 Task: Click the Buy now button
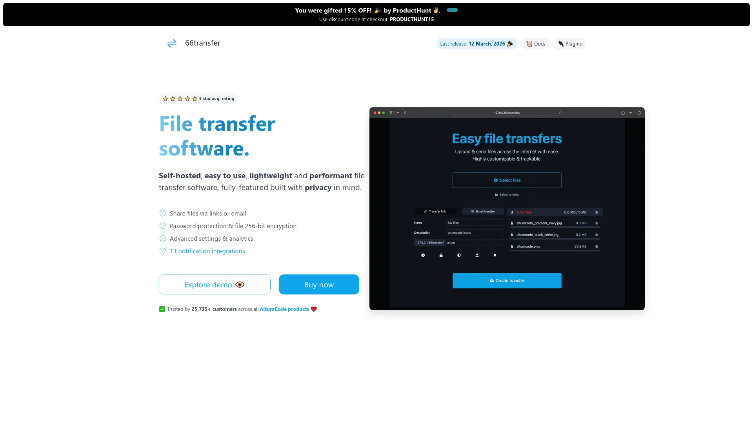(x=319, y=285)
